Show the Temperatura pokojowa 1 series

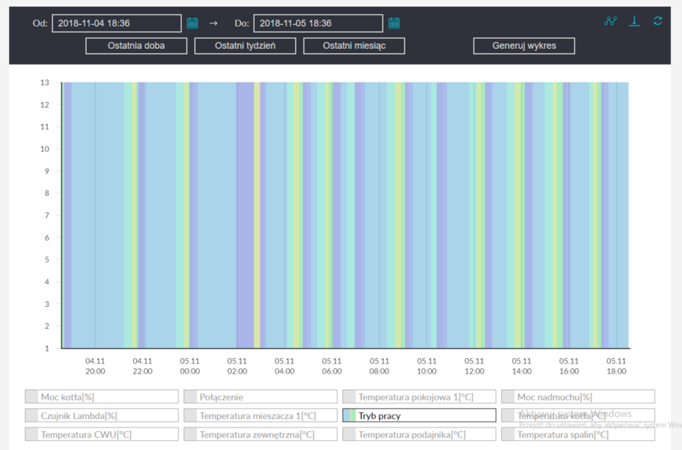[419, 397]
